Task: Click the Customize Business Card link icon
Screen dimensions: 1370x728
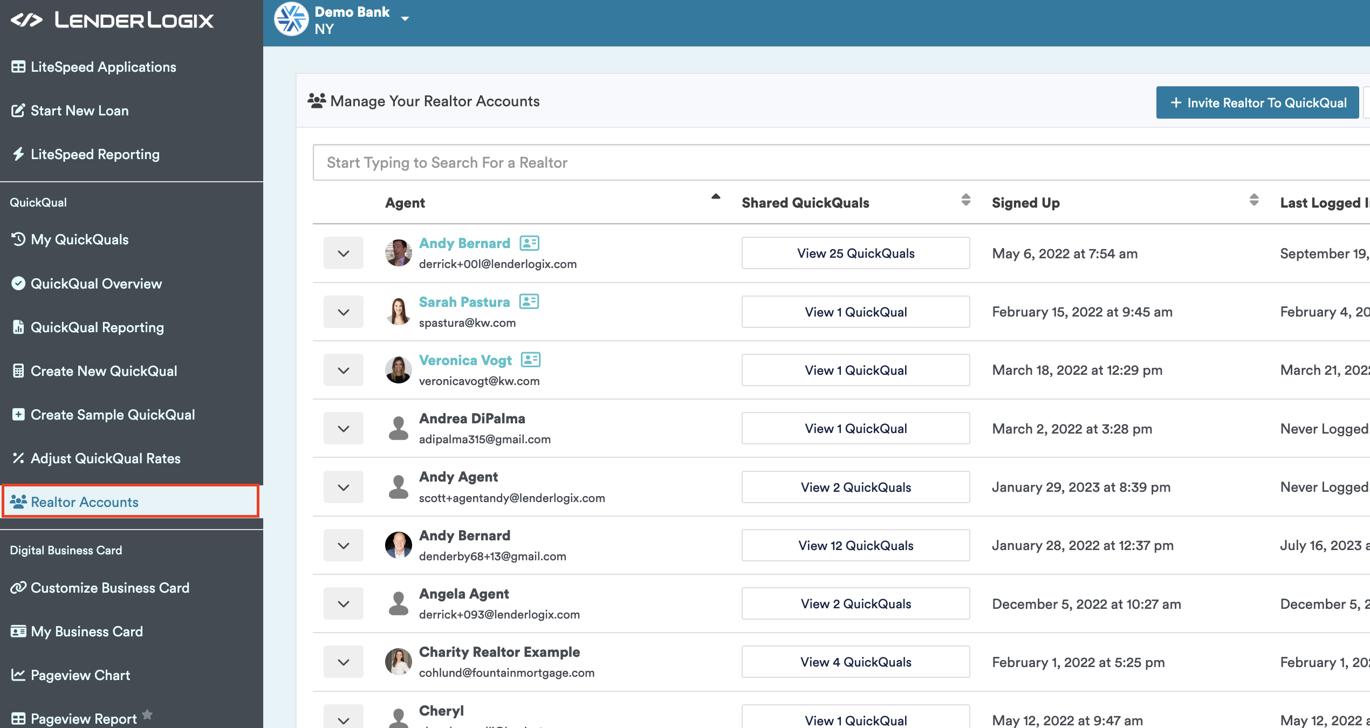Action: coord(18,588)
